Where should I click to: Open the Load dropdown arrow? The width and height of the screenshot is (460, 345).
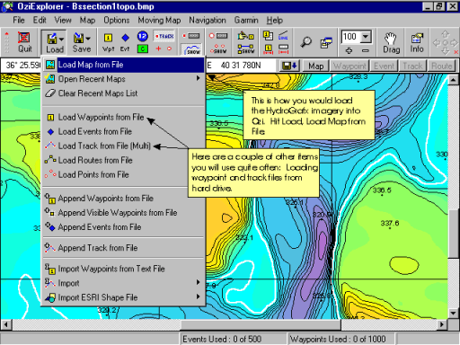61,39
